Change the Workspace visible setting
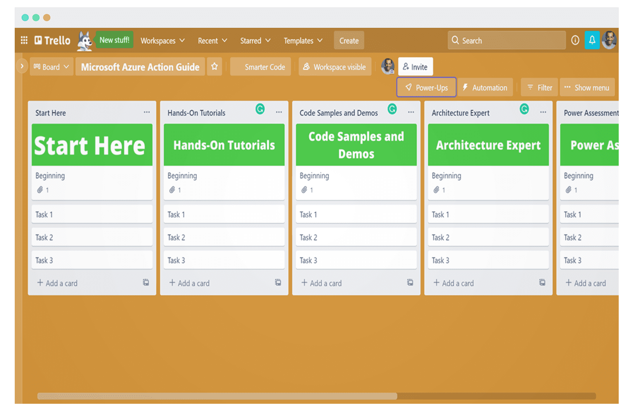The image size is (628, 420). pos(335,67)
